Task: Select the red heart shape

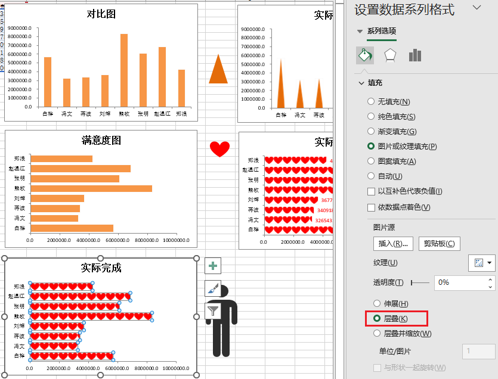Action: coord(219,149)
